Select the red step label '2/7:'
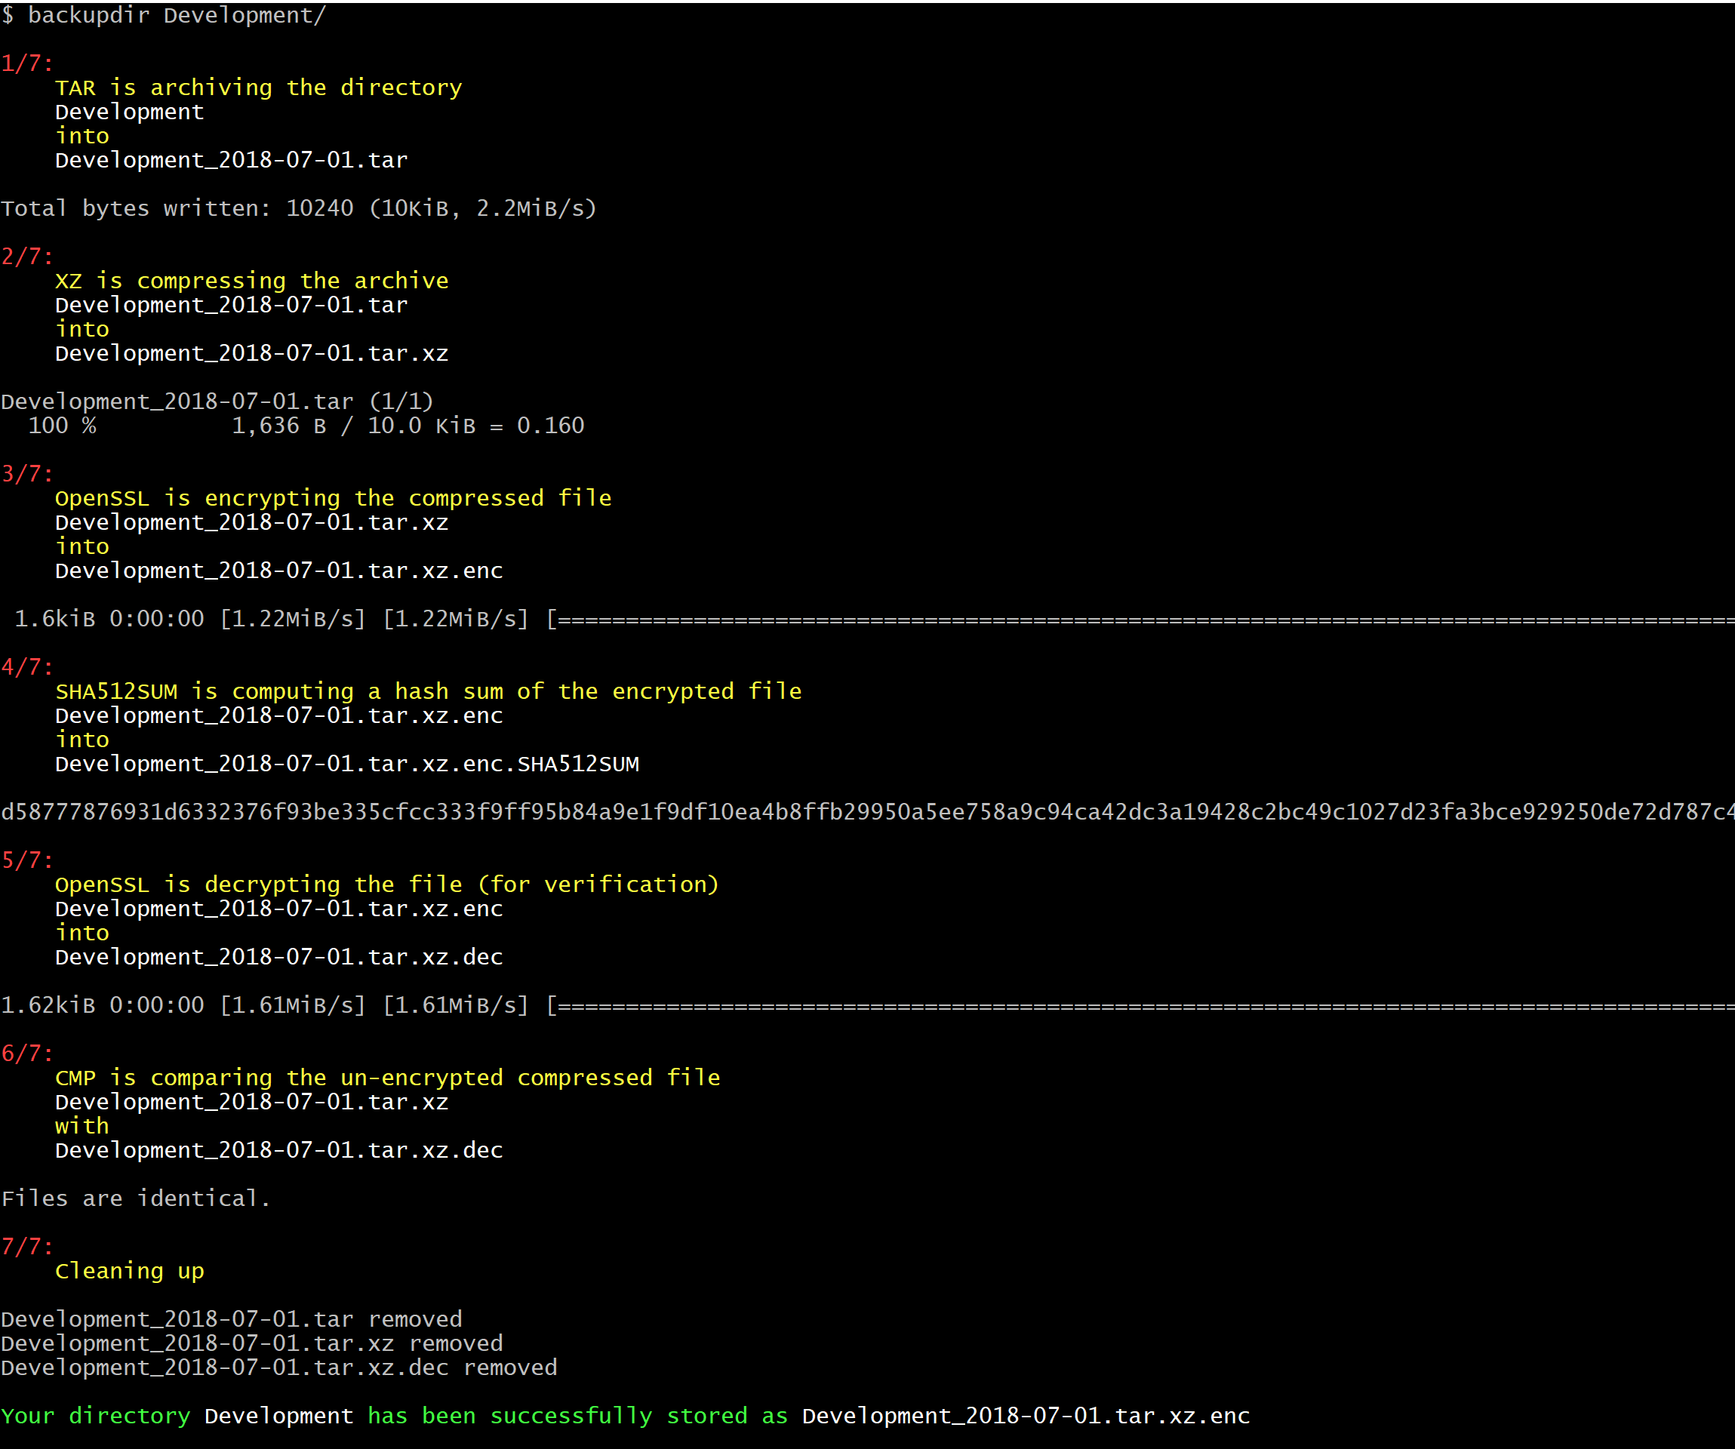The width and height of the screenshot is (1735, 1449). [x=27, y=257]
